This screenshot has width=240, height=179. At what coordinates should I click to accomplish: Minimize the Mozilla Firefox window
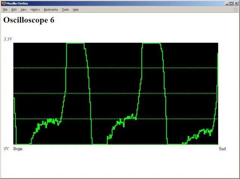(227, 3)
